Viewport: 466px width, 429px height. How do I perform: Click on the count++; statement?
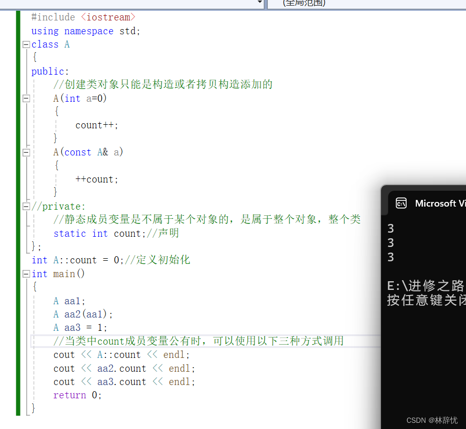click(x=97, y=125)
